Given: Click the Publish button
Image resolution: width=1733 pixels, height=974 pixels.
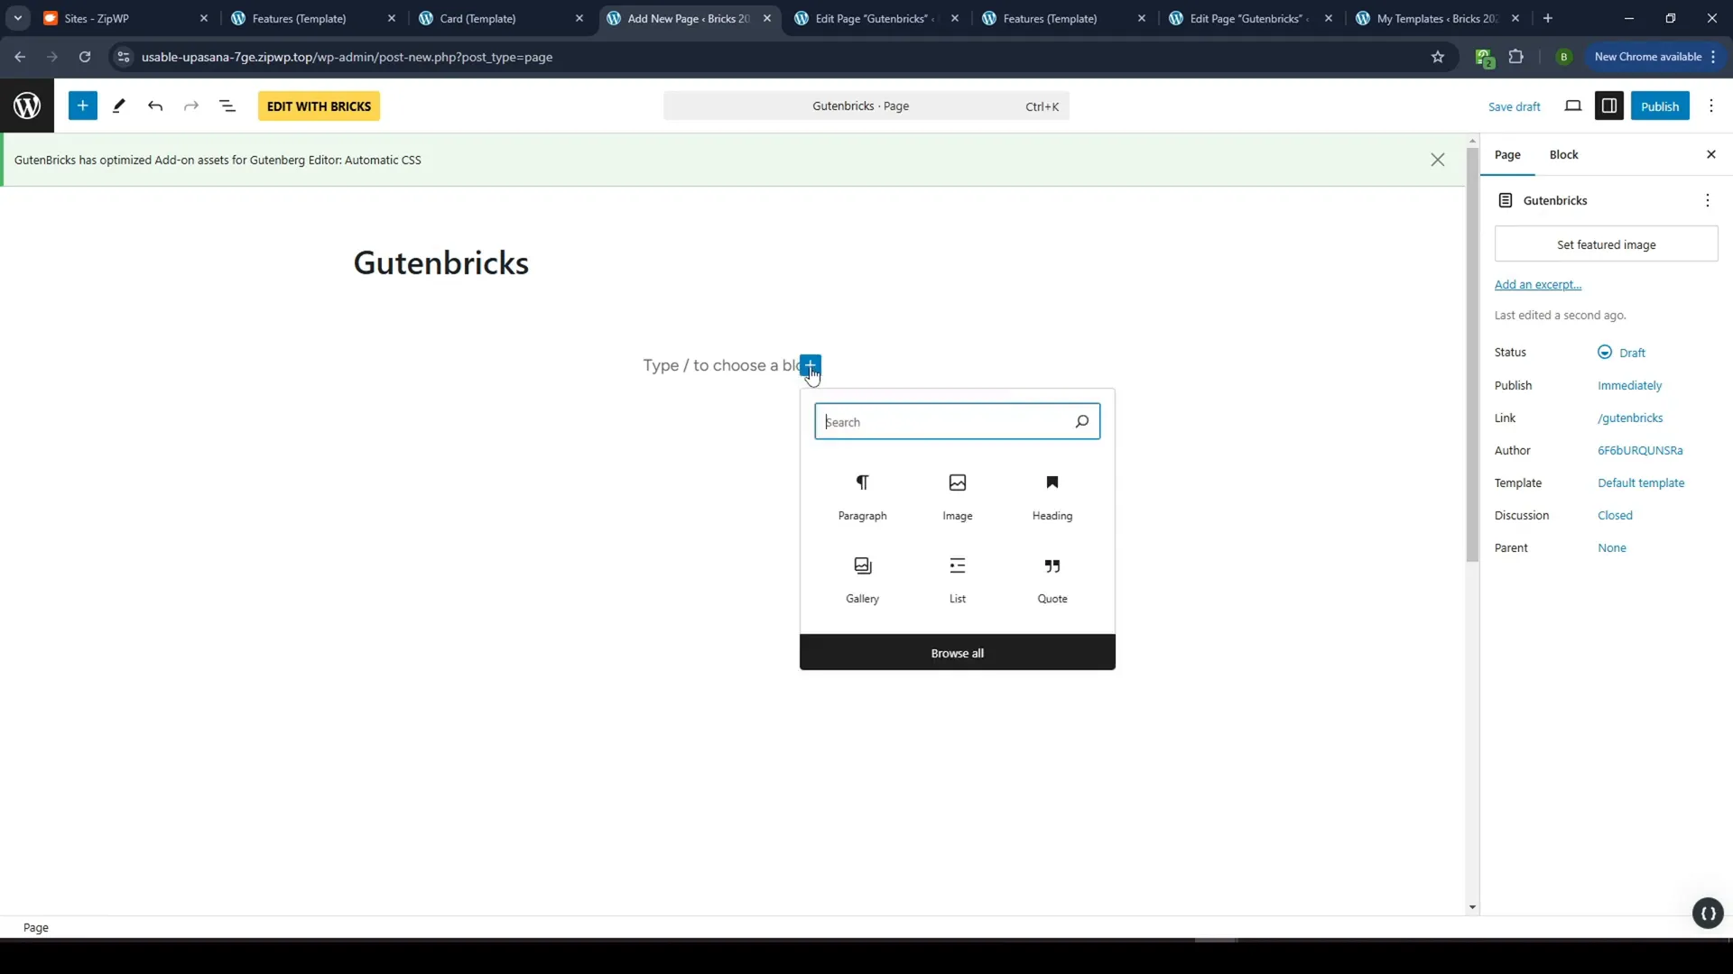Looking at the screenshot, I should pos(1659,106).
